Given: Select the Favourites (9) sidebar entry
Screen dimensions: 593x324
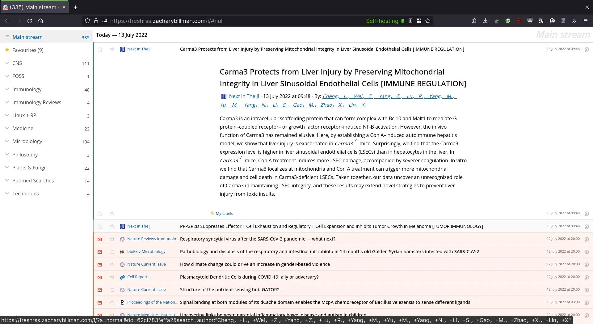Looking at the screenshot, I should tap(28, 50).
